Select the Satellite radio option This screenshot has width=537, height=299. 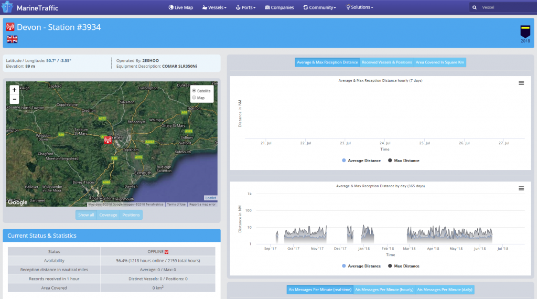click(x=195, y=91)
